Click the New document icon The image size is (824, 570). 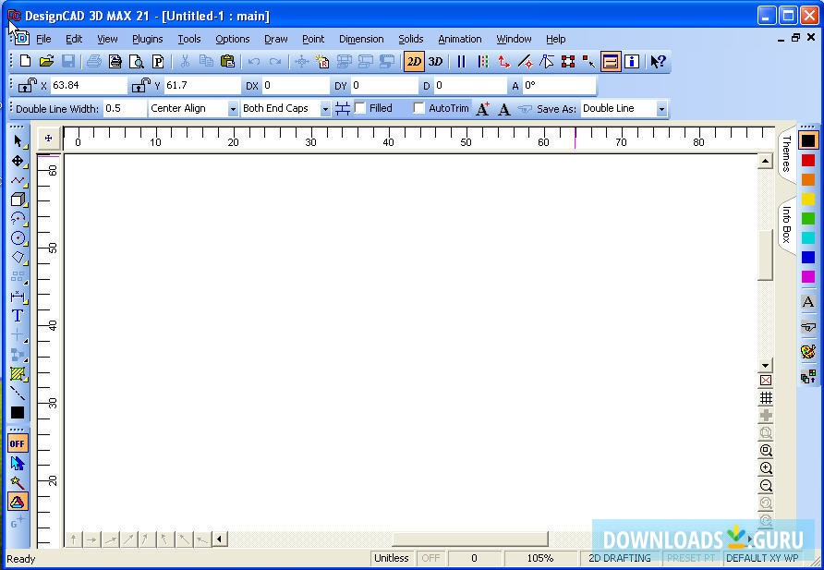click(x=25, y=62)
